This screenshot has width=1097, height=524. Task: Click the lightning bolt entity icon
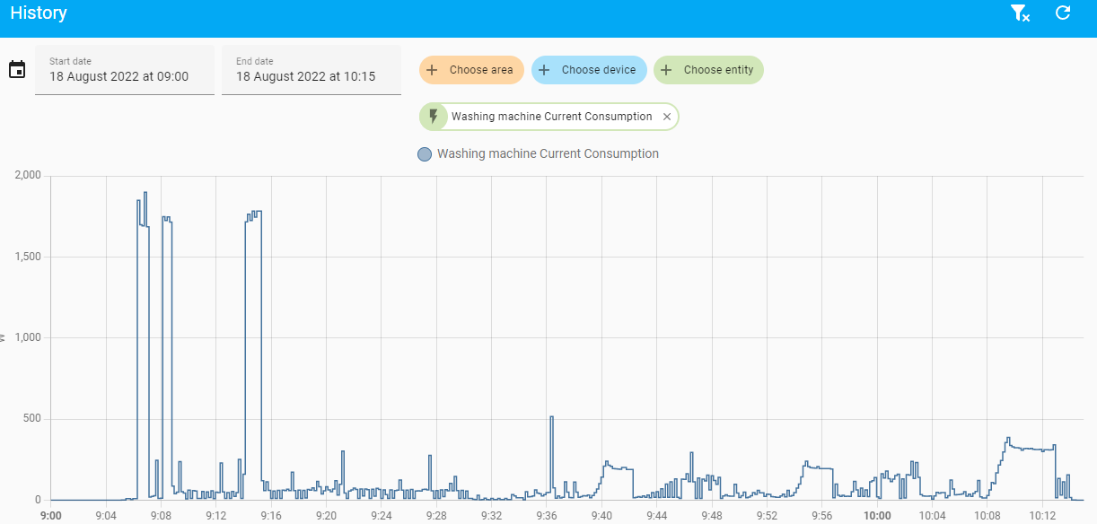click(x=434, y=117)
